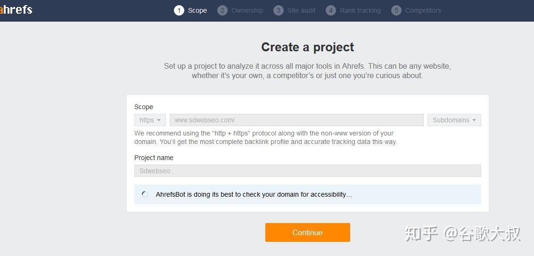
Task: Click the step 2 circle icon
Action: tap(222, 10)
